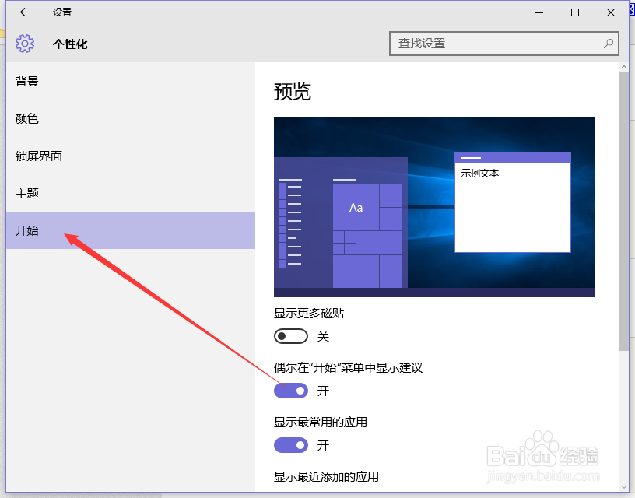This screenshot has height=498, width=635.
Task: Click the Settings gear icon
Action: coord(26,44)
